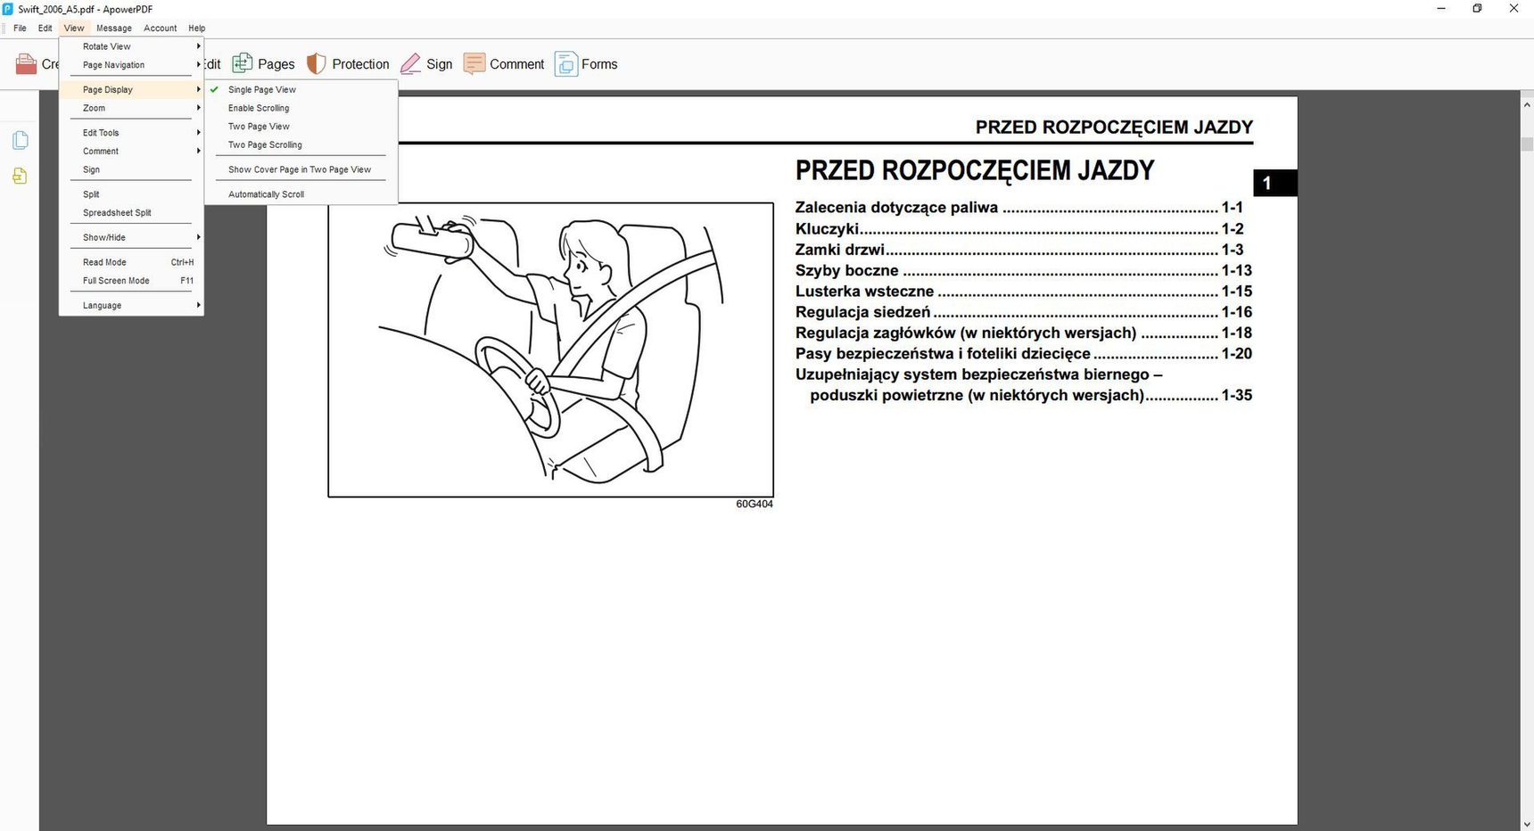This screenshot has height=831, width=1534.
Task: Click the chapter number 1 tab marker
Action: [1274, 183]
